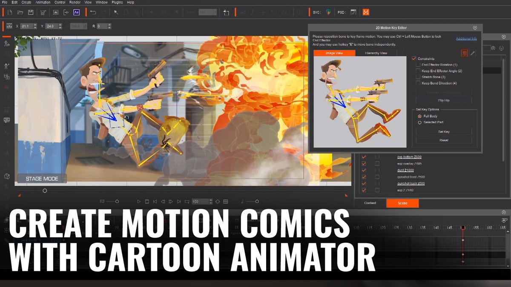Step to next frame playback icon

[x=171, y=202]
